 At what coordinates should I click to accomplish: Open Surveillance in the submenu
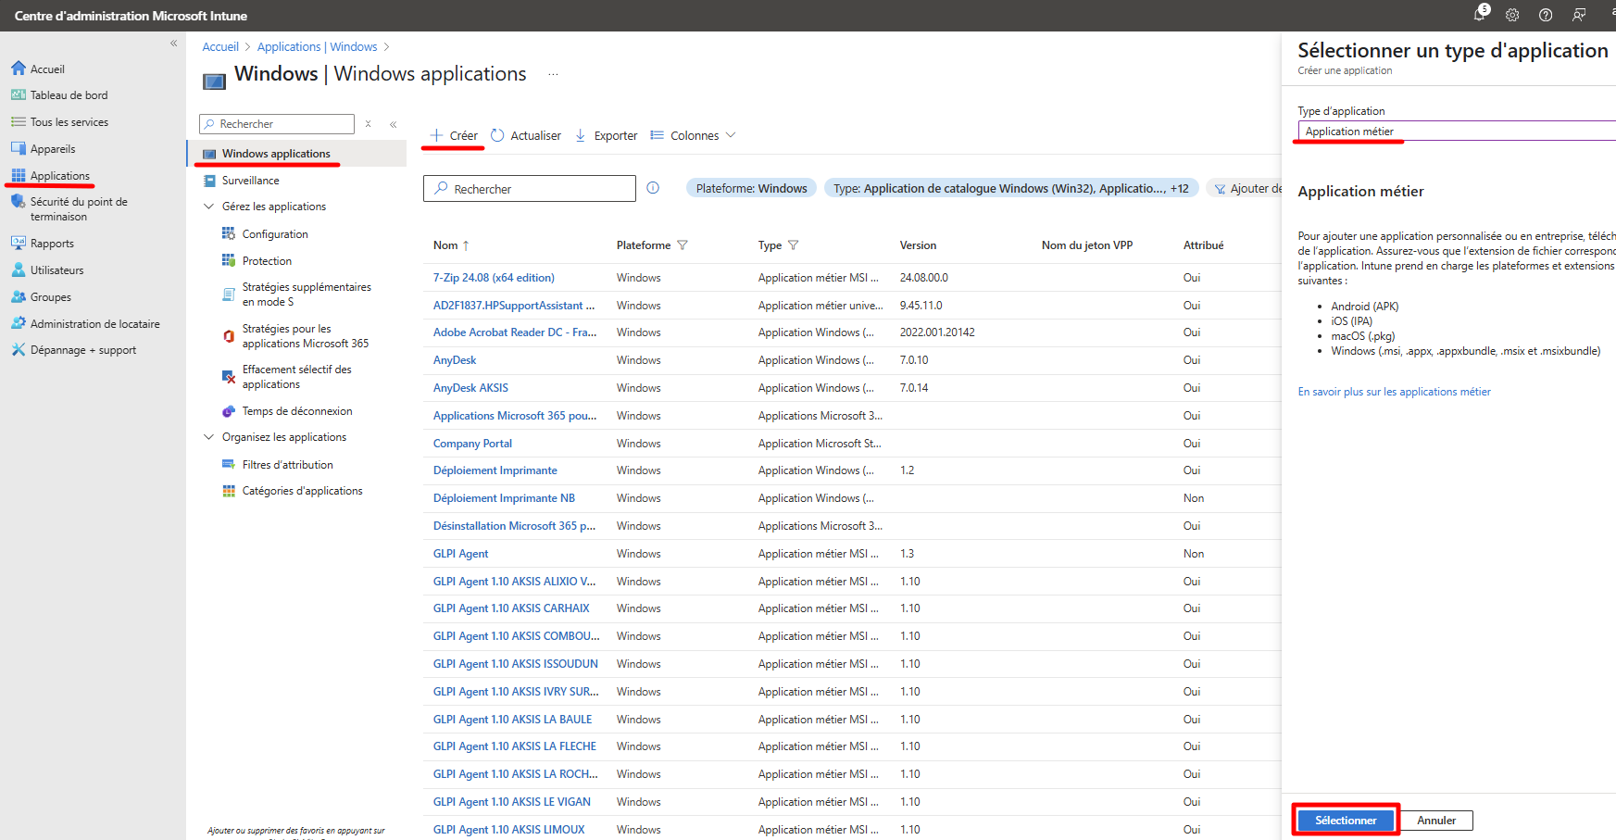251,181
